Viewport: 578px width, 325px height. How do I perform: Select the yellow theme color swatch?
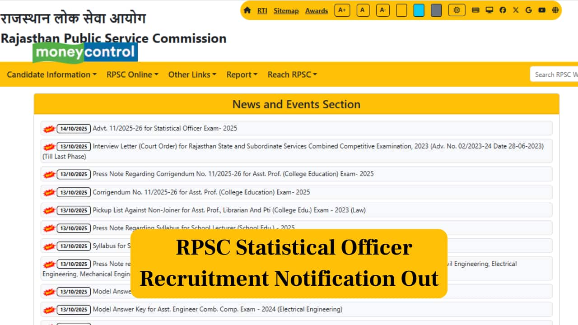pos(401,10)
